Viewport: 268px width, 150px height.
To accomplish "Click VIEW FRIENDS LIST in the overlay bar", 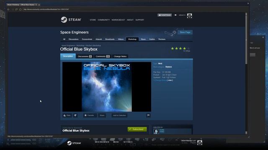I will (x=188, y=141).
